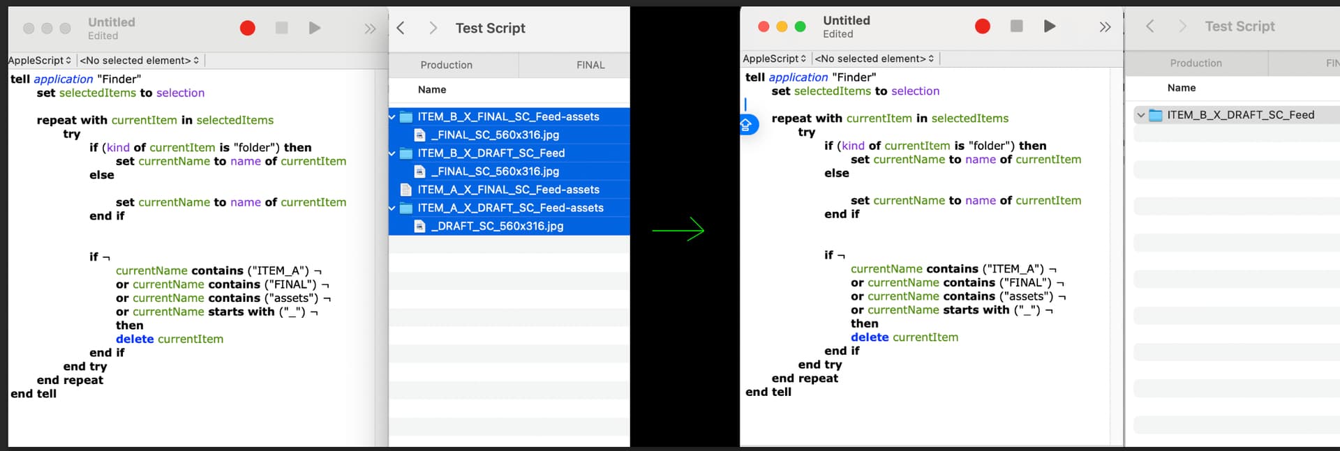Image resolution: width=1340 pixels, height=451 pixels.
Task: Click the 'delete currentItem' line in the right editor
Action: (904, 337)
